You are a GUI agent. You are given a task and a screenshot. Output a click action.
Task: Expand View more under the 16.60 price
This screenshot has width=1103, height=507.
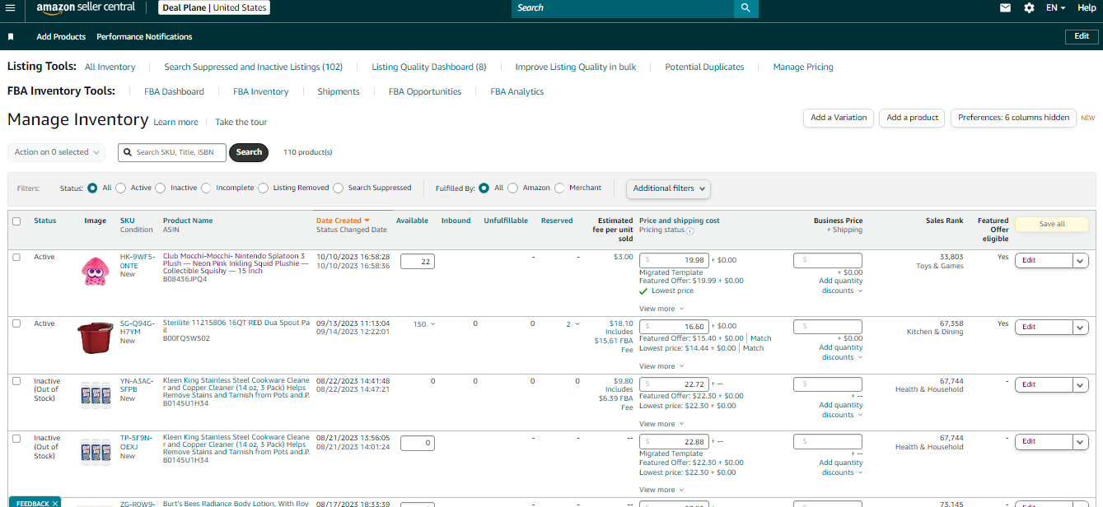click(661, 366)
